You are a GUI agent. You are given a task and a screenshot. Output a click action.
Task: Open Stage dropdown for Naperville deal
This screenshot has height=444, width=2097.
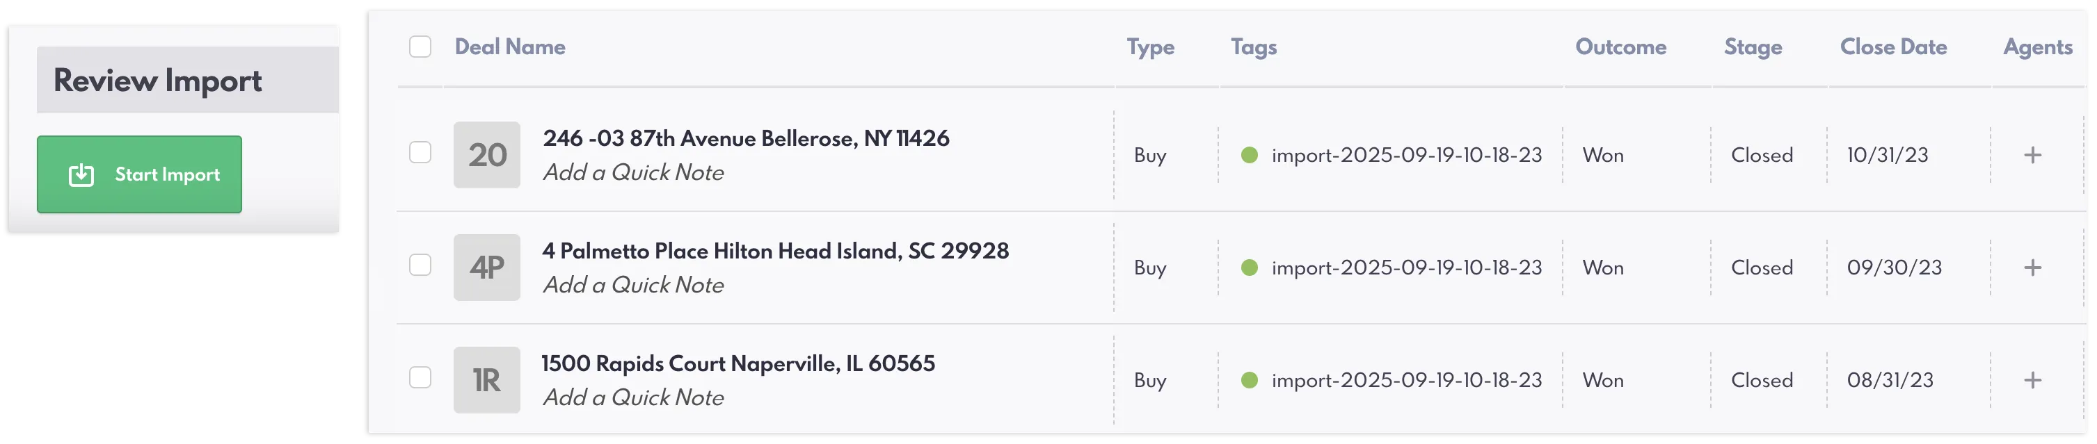pos(1762,381)
